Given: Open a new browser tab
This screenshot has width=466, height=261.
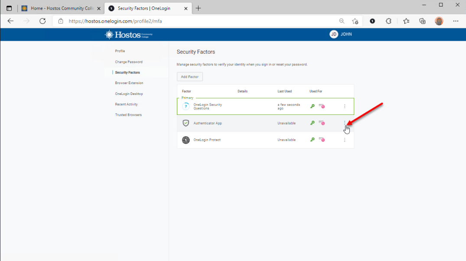Looking at the screenshot, I should 198,8.
